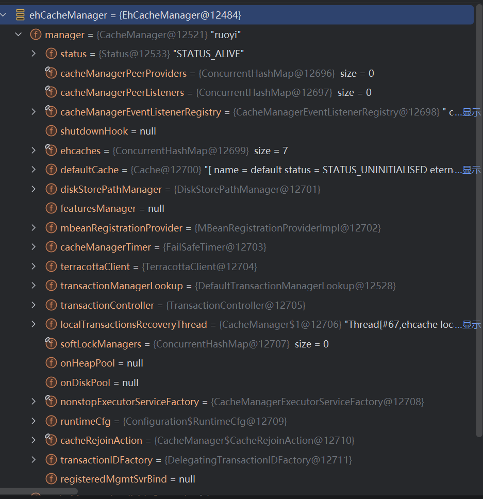Image resolution: width=483 pixels, height=499 pixels.
Task: Click the ehCacheManager object icon
Action: click(x=20, y=15)
